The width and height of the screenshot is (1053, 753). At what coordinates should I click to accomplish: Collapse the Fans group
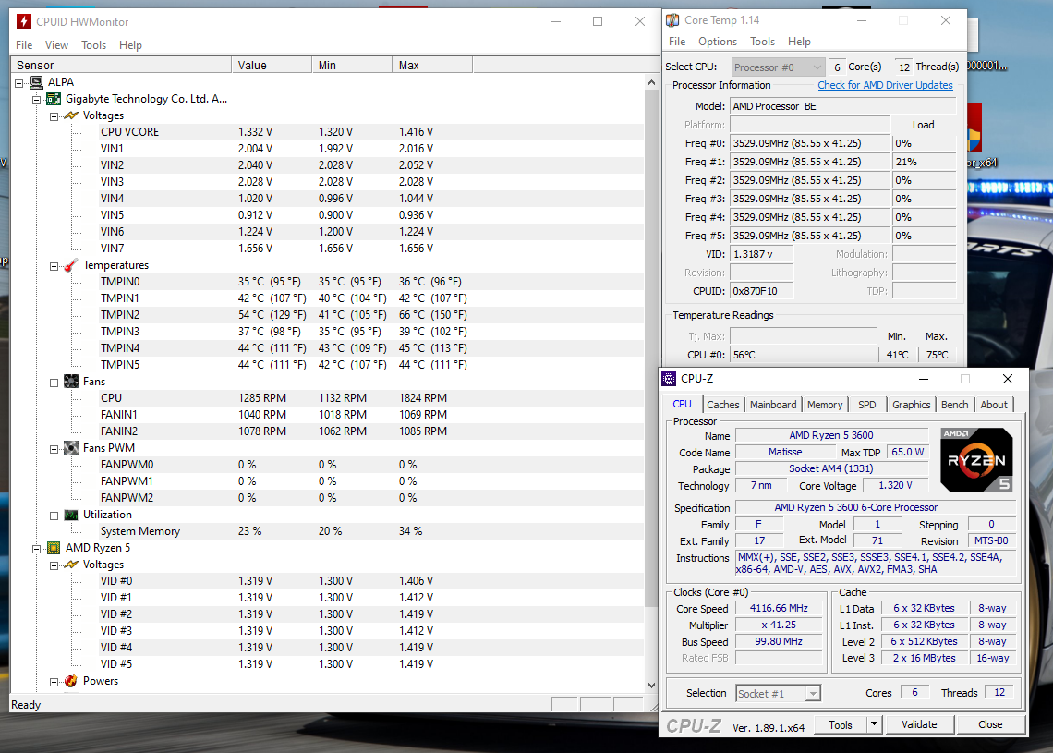point(54,383)
